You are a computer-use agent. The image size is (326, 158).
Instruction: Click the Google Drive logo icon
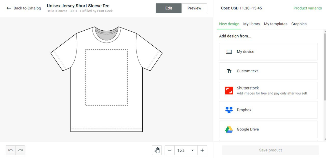pos(229,129)
